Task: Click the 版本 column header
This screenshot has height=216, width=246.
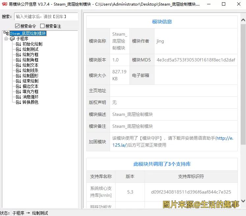Action: [x=130, y=176]
